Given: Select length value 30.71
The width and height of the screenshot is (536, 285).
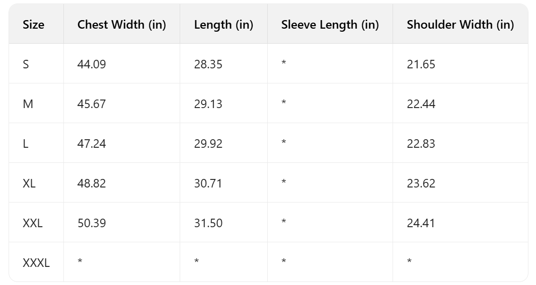Looking at the screenshot, I should click(x=208, y=183).
